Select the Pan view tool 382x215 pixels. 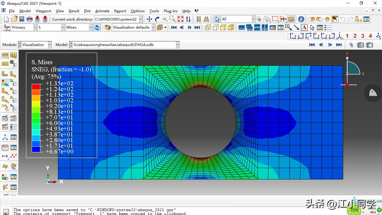[149, 19]
